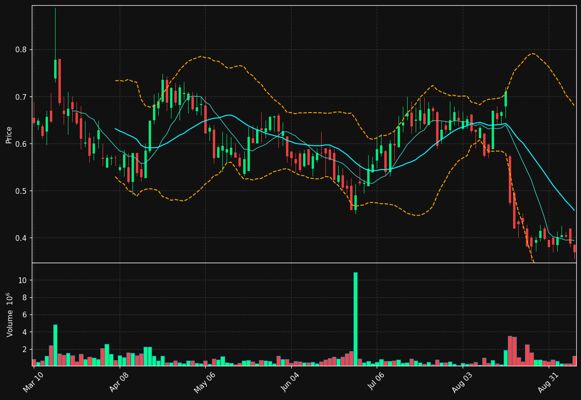Click the highest green candlestick near 0.78
The image size is (581, 400).
coord(55,69)
